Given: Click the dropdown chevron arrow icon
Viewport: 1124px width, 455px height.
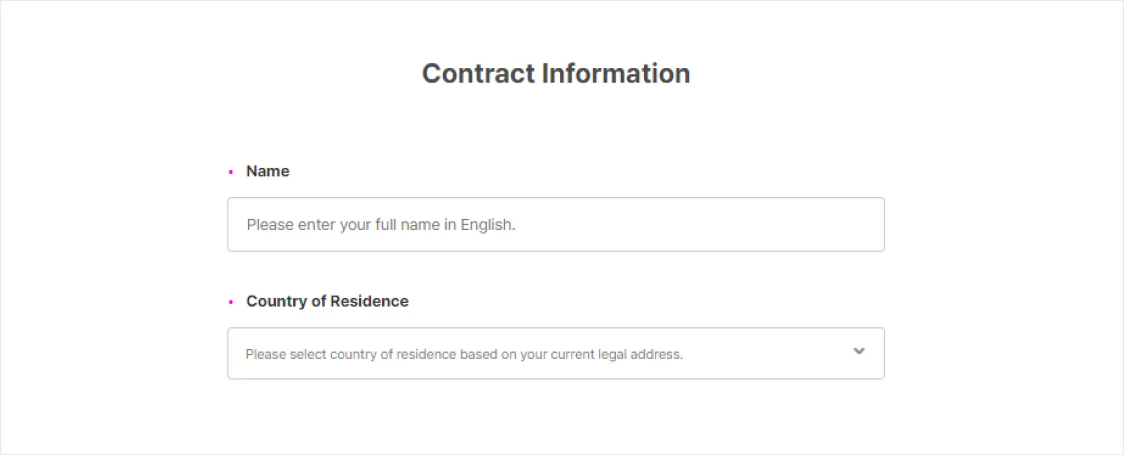Looking at the screenshot, I should pyautogui.click(x=859, y=351).
